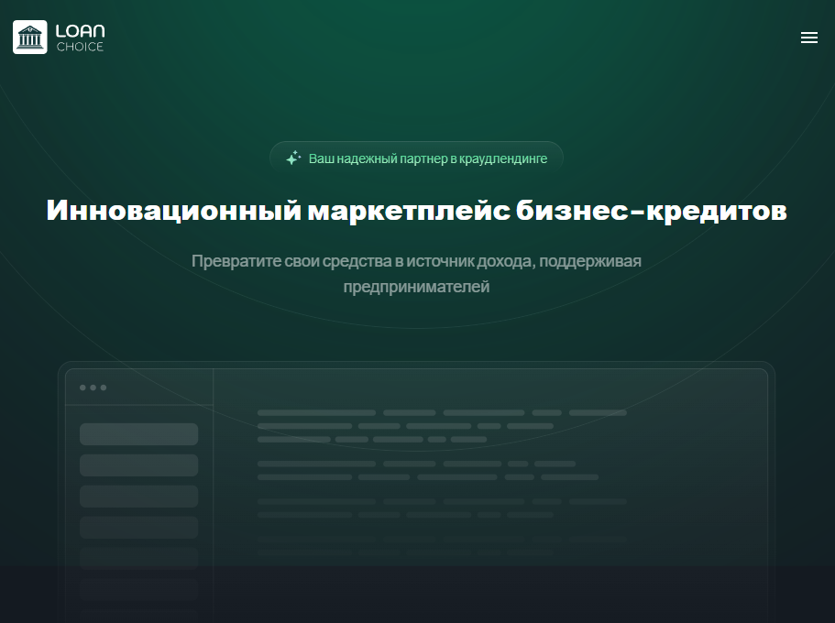The height and width of the screenshot is (623, 835).
Task: Click the subtitle about превращении средств в доход
Action: [x=417, y=273]
